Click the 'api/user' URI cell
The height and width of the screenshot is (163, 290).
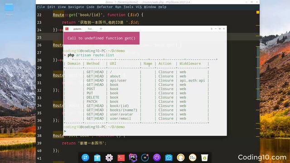(118, 81)
